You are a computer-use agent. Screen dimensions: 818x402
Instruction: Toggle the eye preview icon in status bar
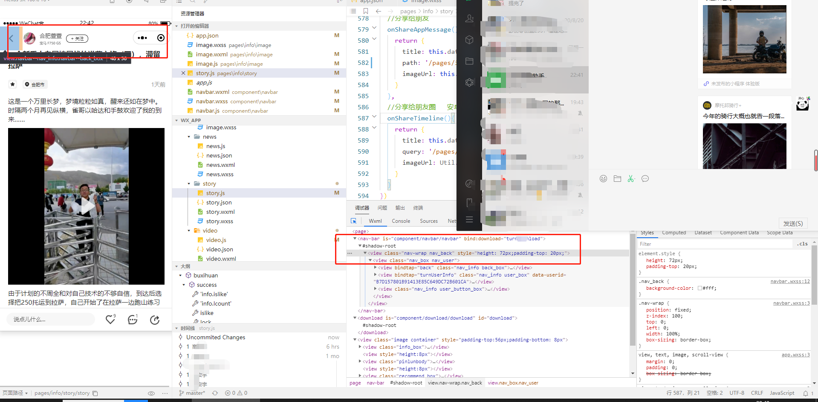(151, 393)
